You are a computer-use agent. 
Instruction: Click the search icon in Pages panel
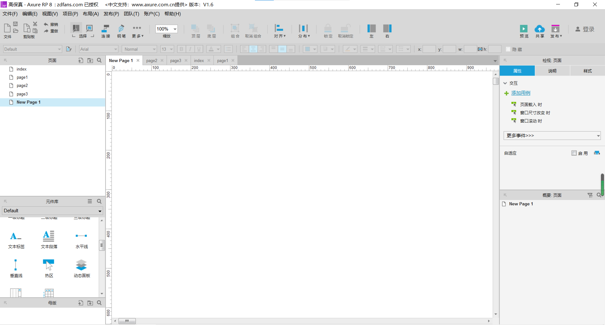tap(99, 60)
